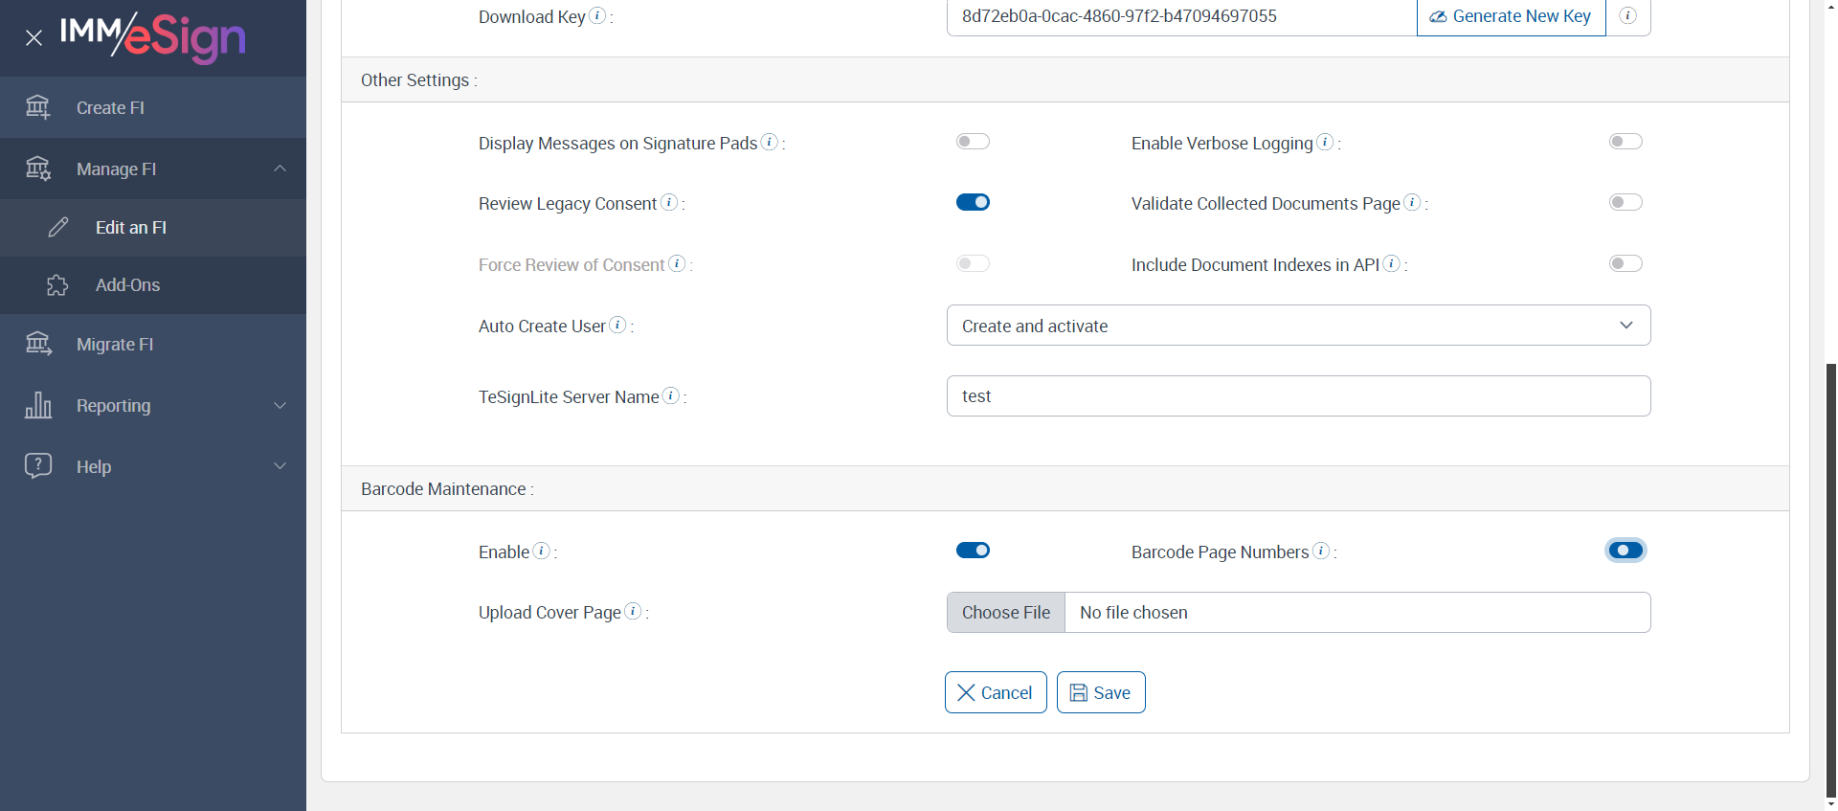The image size is (1838, 811).
Task: Click the Generate New Key button
Action: coord(1511,16)
